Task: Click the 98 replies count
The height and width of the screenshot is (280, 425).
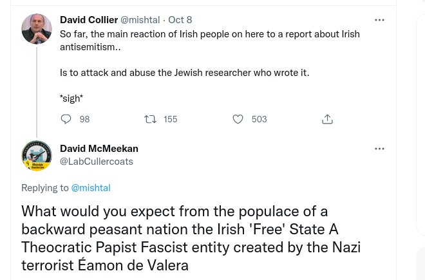Action: coord(84,119)
